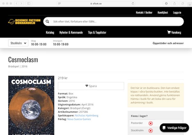Open Safari downloads
This screenshot has height=135, width=192.
click(166, 3)
